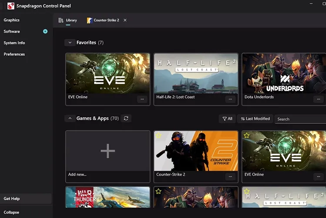Open the All filter dropdown
The height and width of the screenshot is (218, 326).
coord(227,119)
